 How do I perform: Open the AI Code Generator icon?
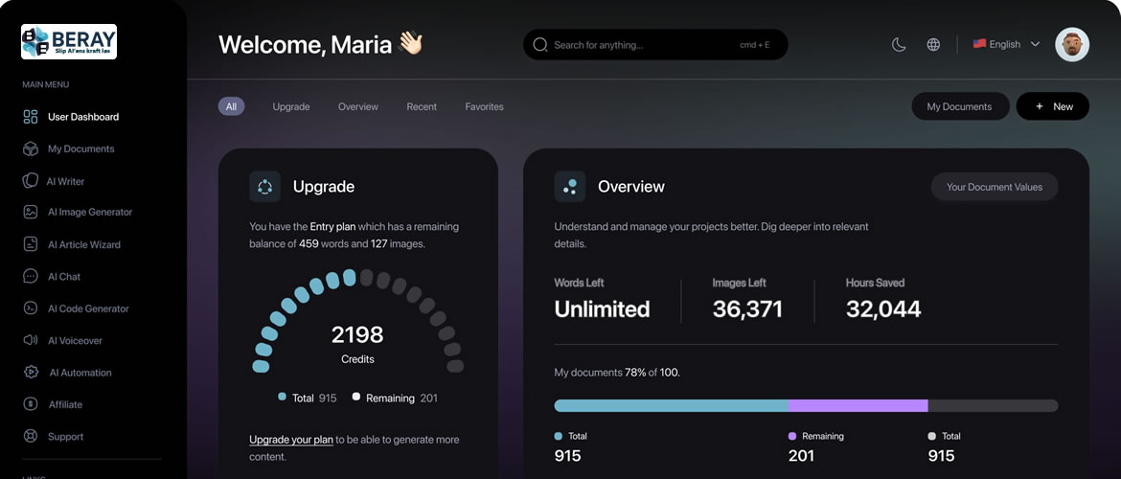[31, 308]
